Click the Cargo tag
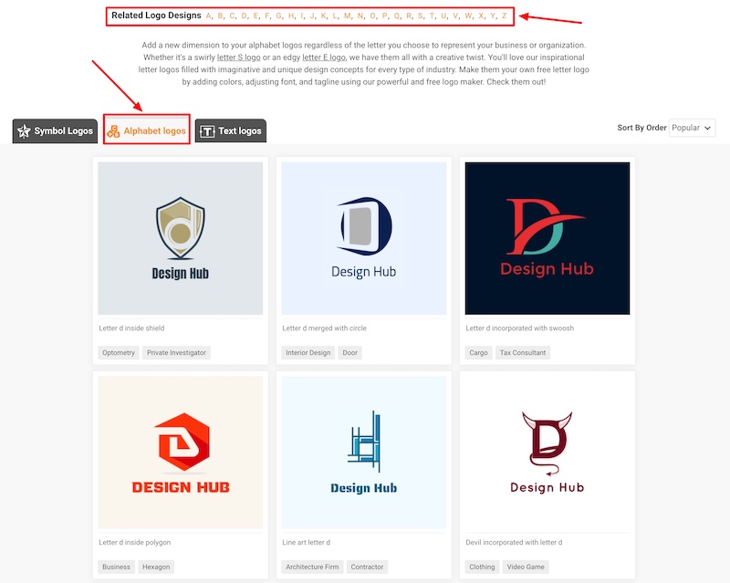Viewport: 730px width, 583px height. coord(478,352)
